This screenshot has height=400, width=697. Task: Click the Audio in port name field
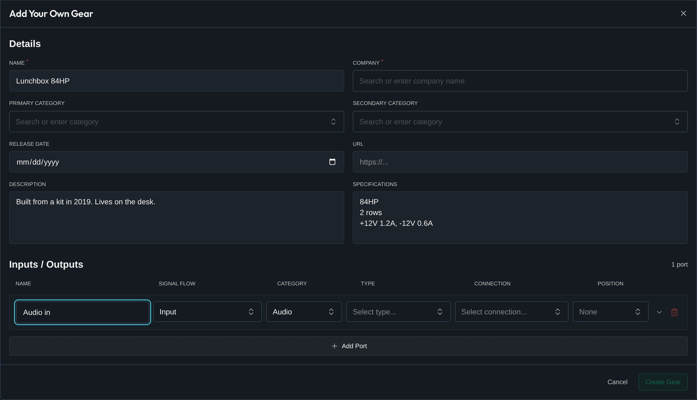coord(82,312)
